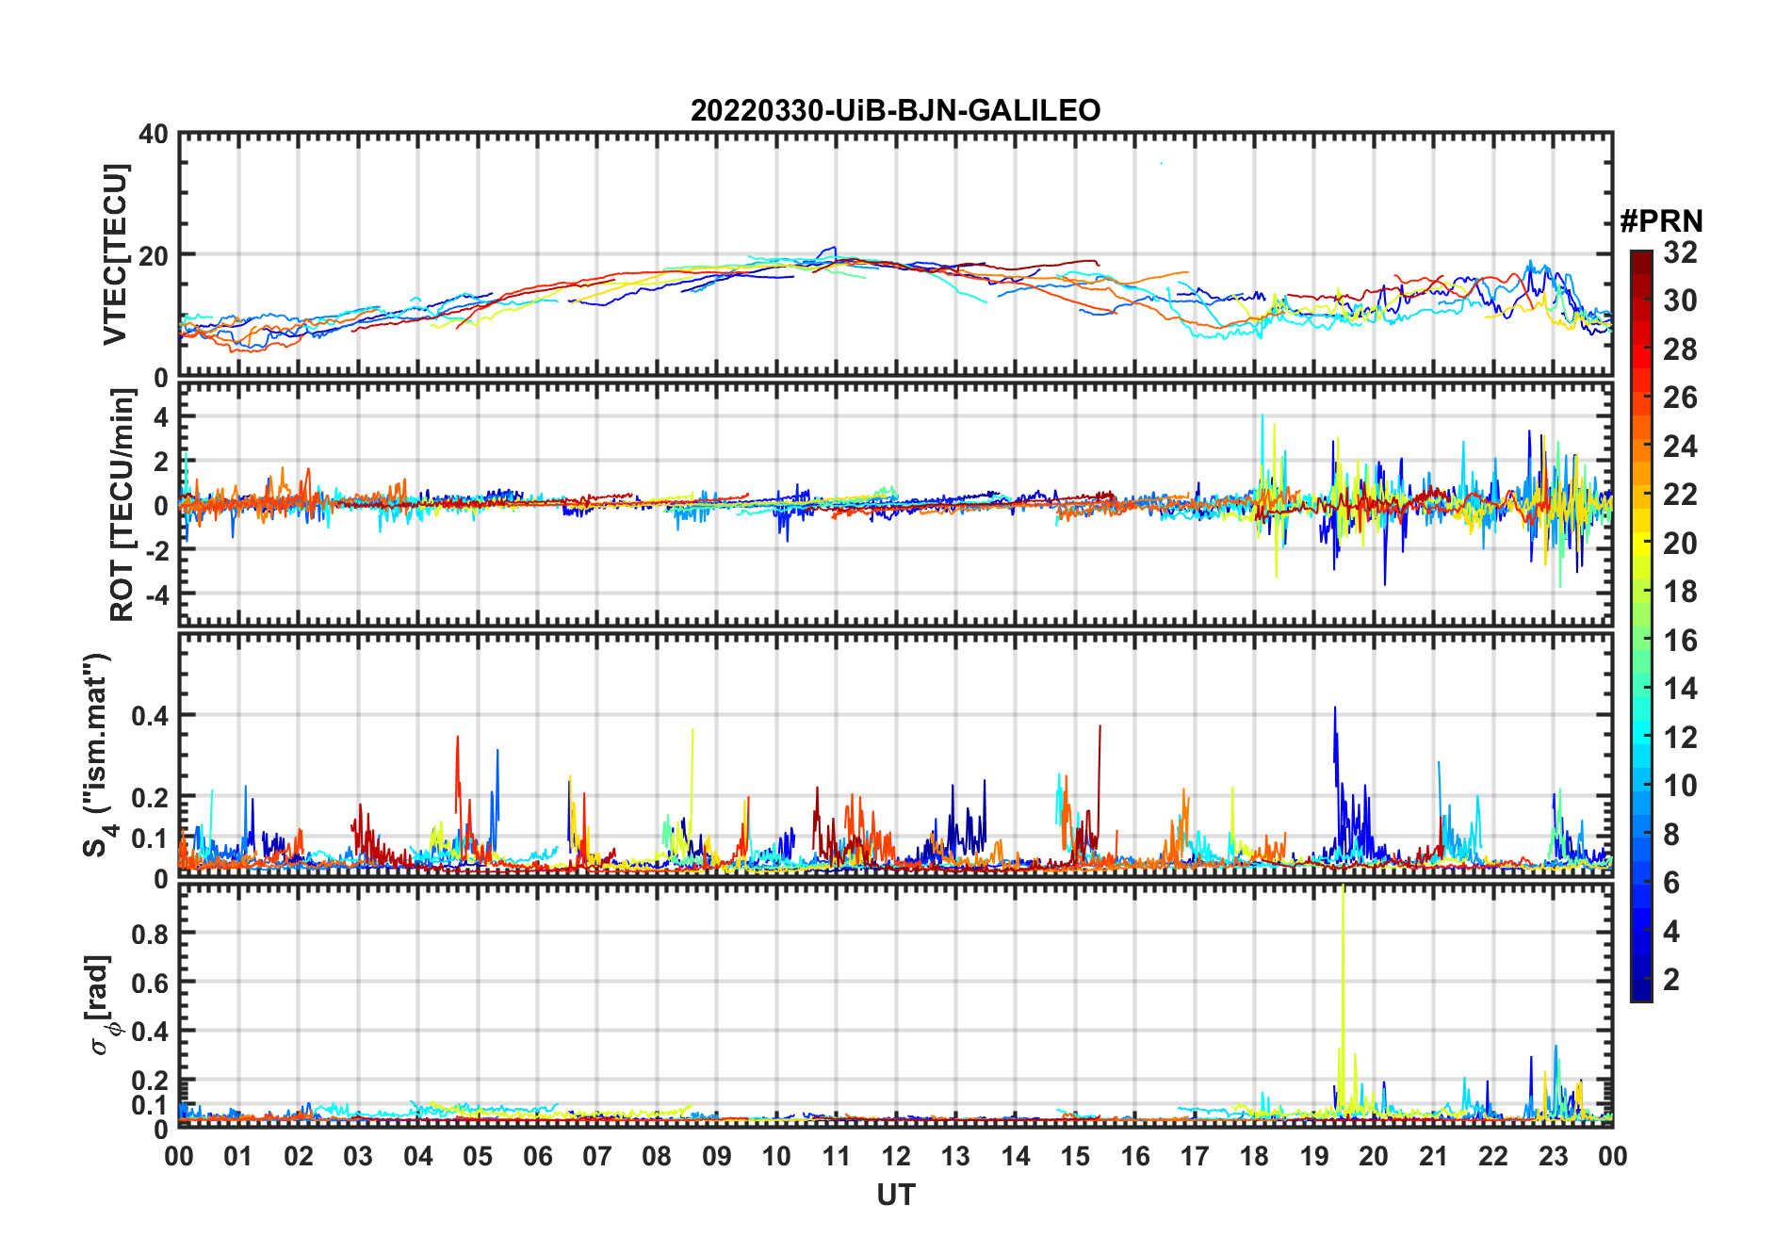This screenshot has height=1253, width=1792.
Task: Click the x-axis tick label 15
Action: tap(1075, 1157)
